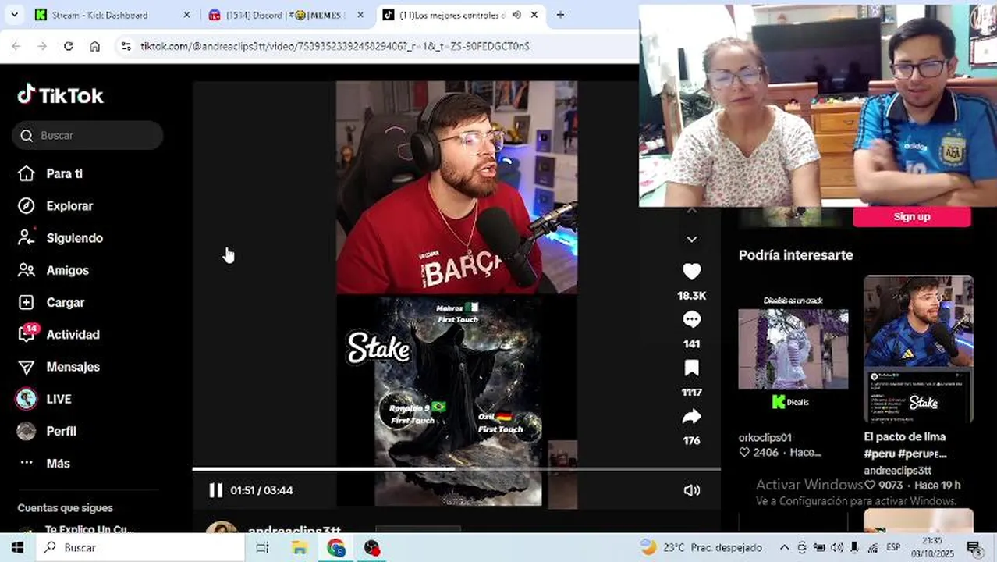Like the video with heart icon

coord(691,272)
